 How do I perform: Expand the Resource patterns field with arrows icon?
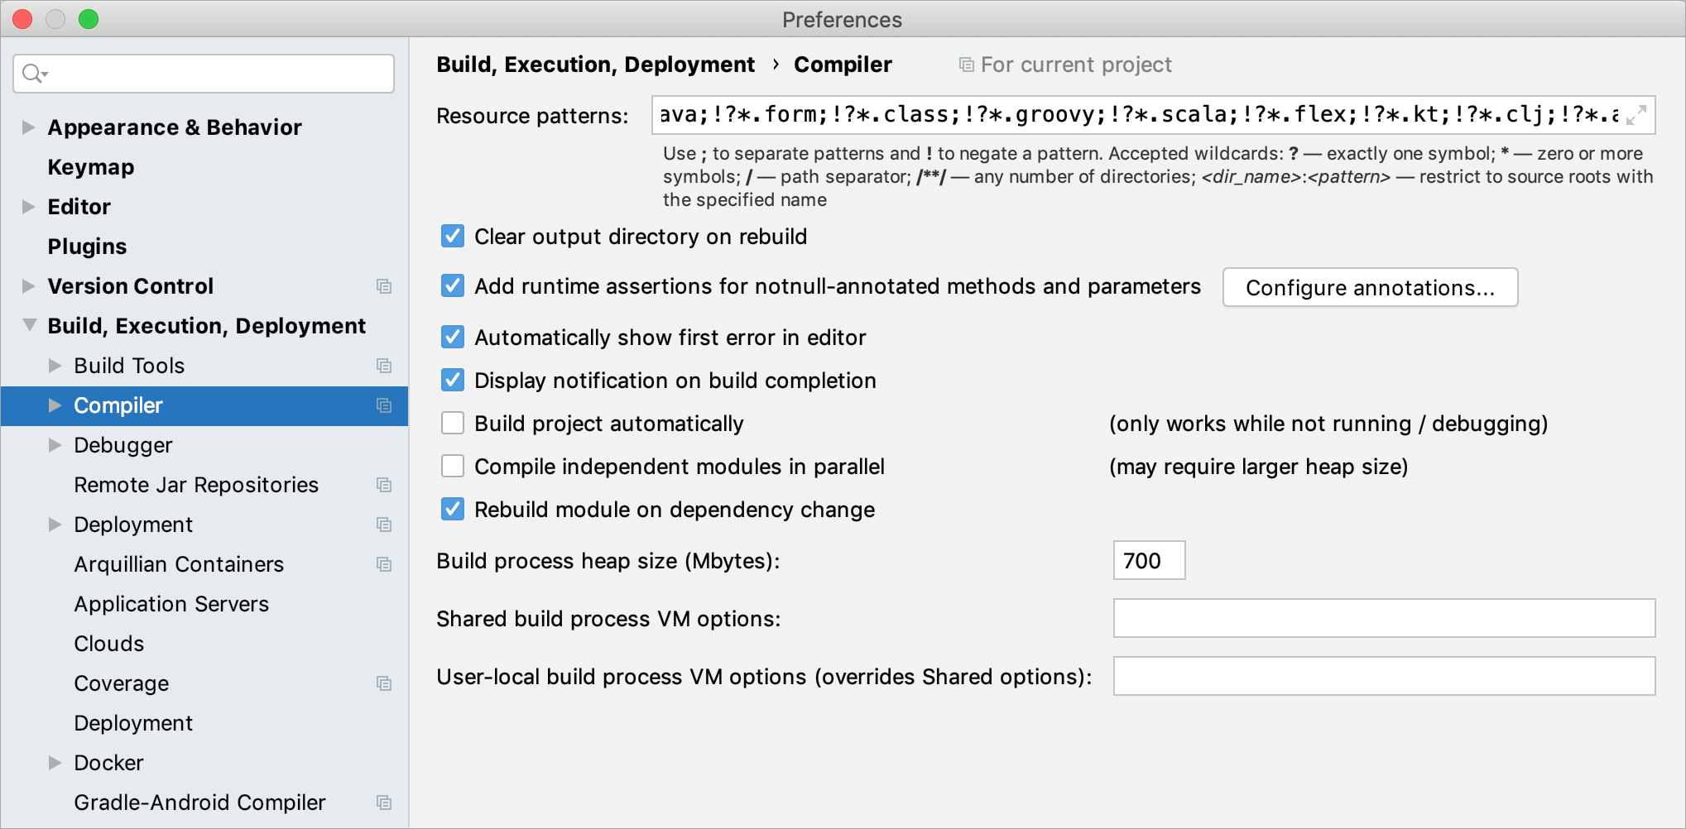[1636, 115]
